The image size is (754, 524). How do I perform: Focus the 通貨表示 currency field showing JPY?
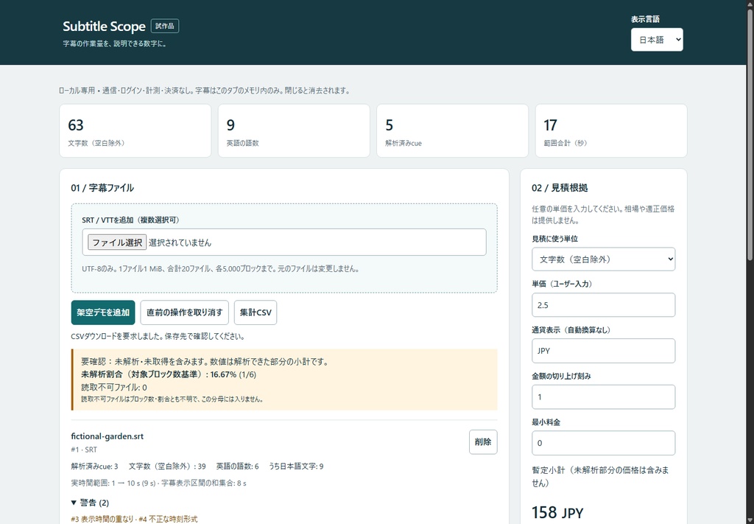tap(603, 352)
